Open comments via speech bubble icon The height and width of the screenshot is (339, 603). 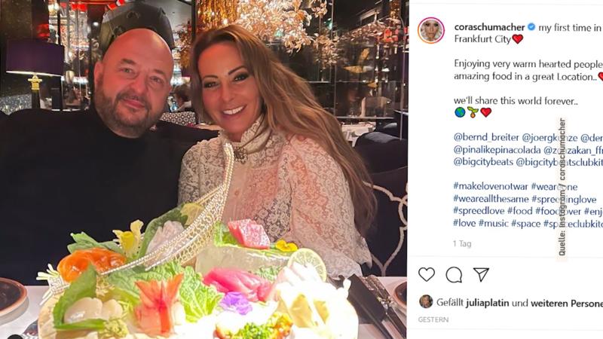454,275
